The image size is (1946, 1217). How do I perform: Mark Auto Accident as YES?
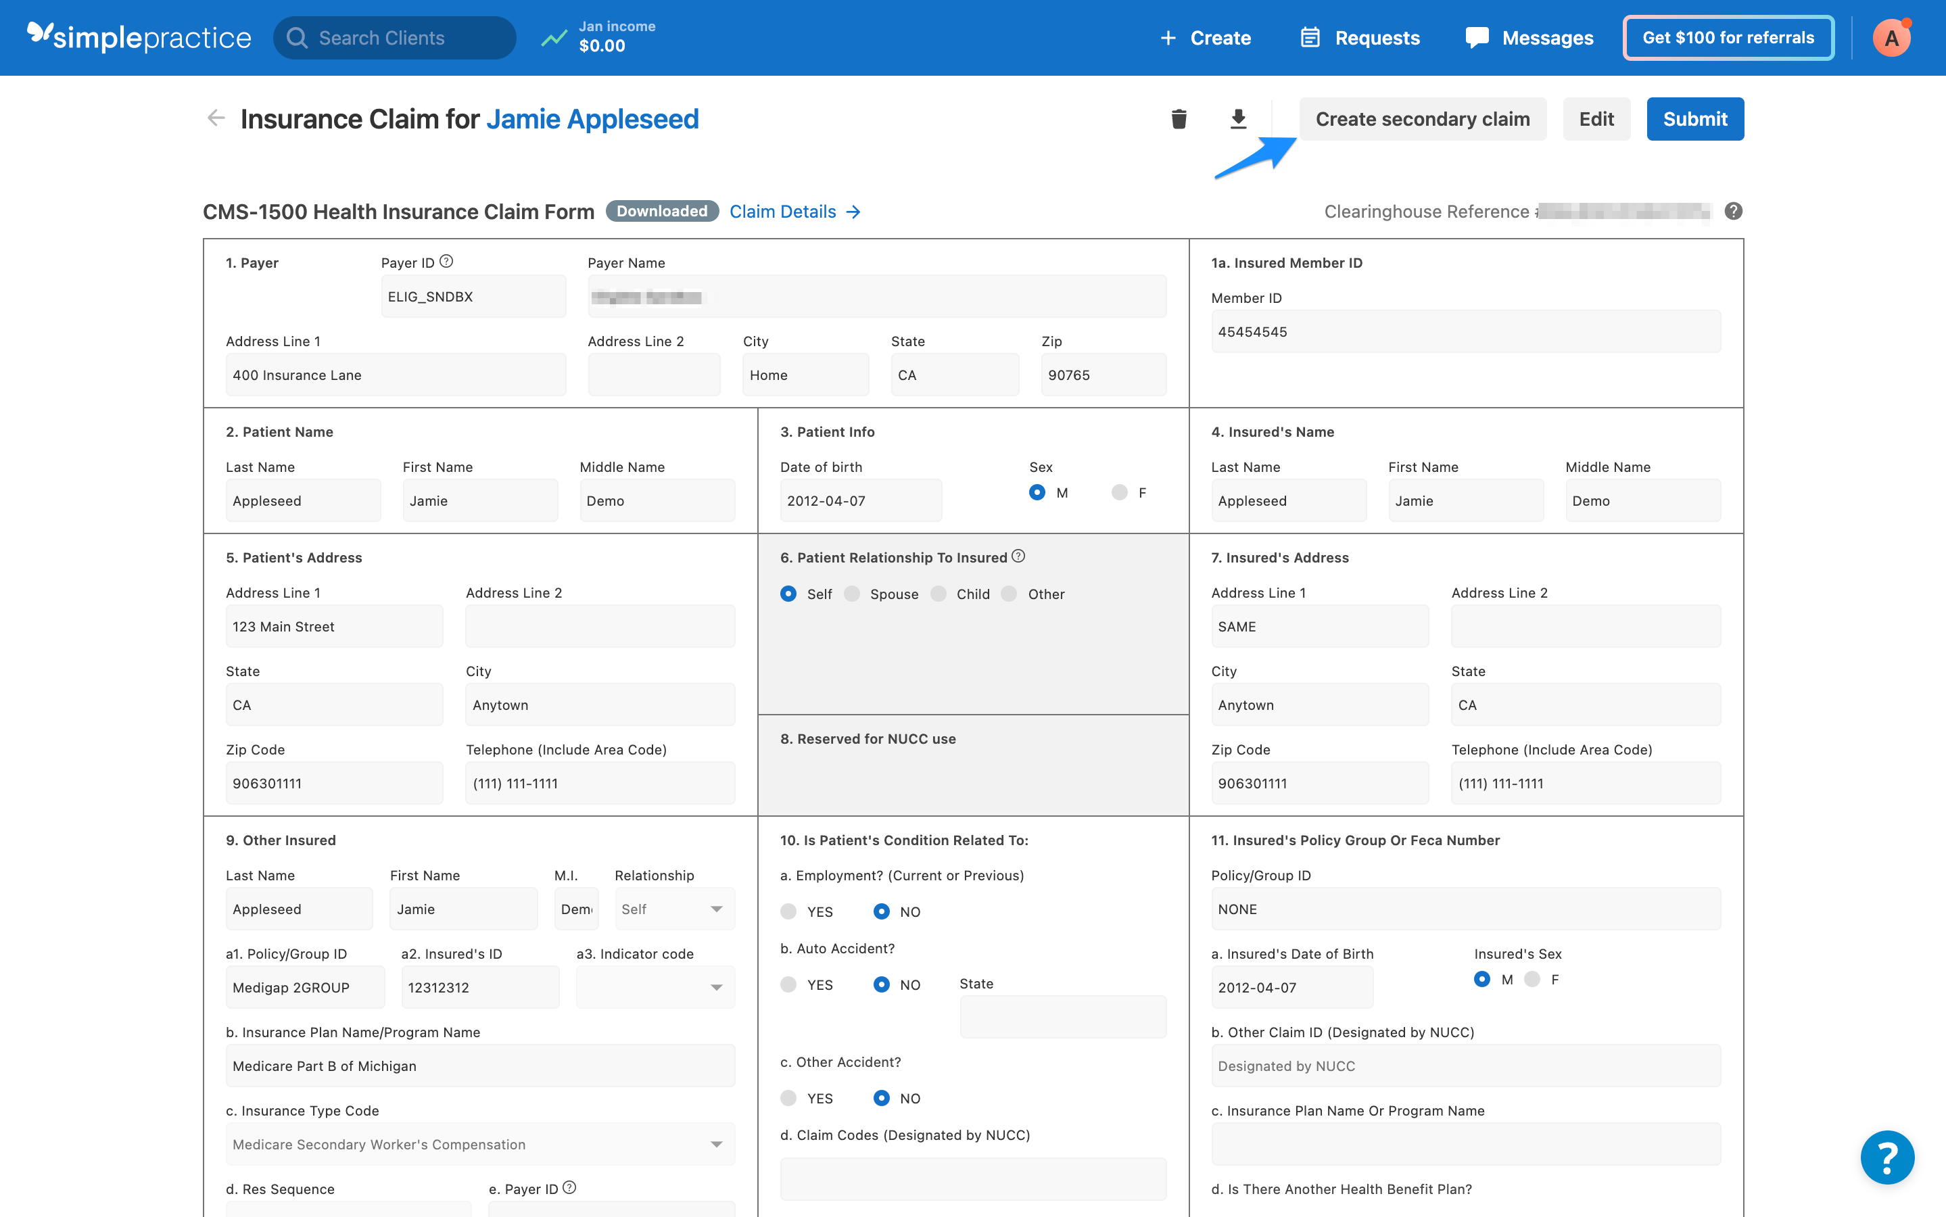click(788, 984)
